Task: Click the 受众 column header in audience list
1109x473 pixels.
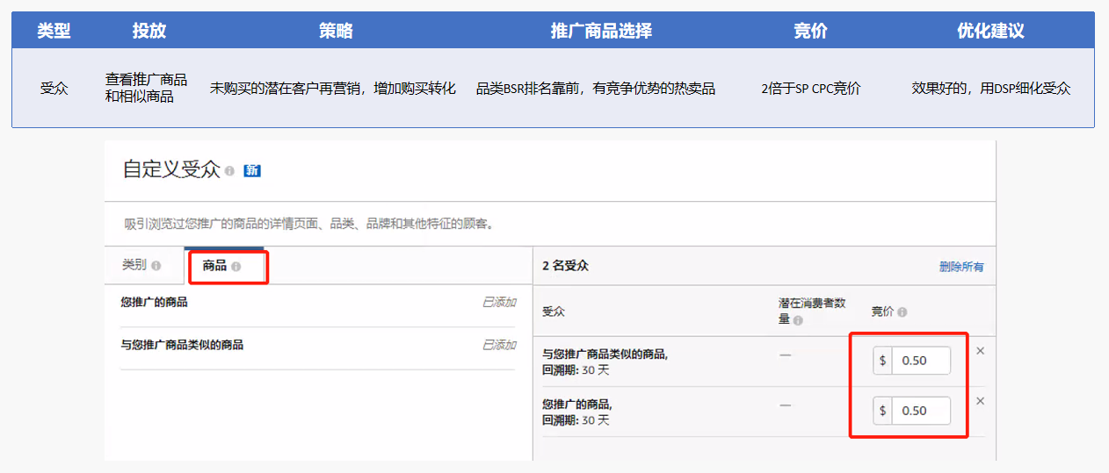Action: (x=553, y=311)
